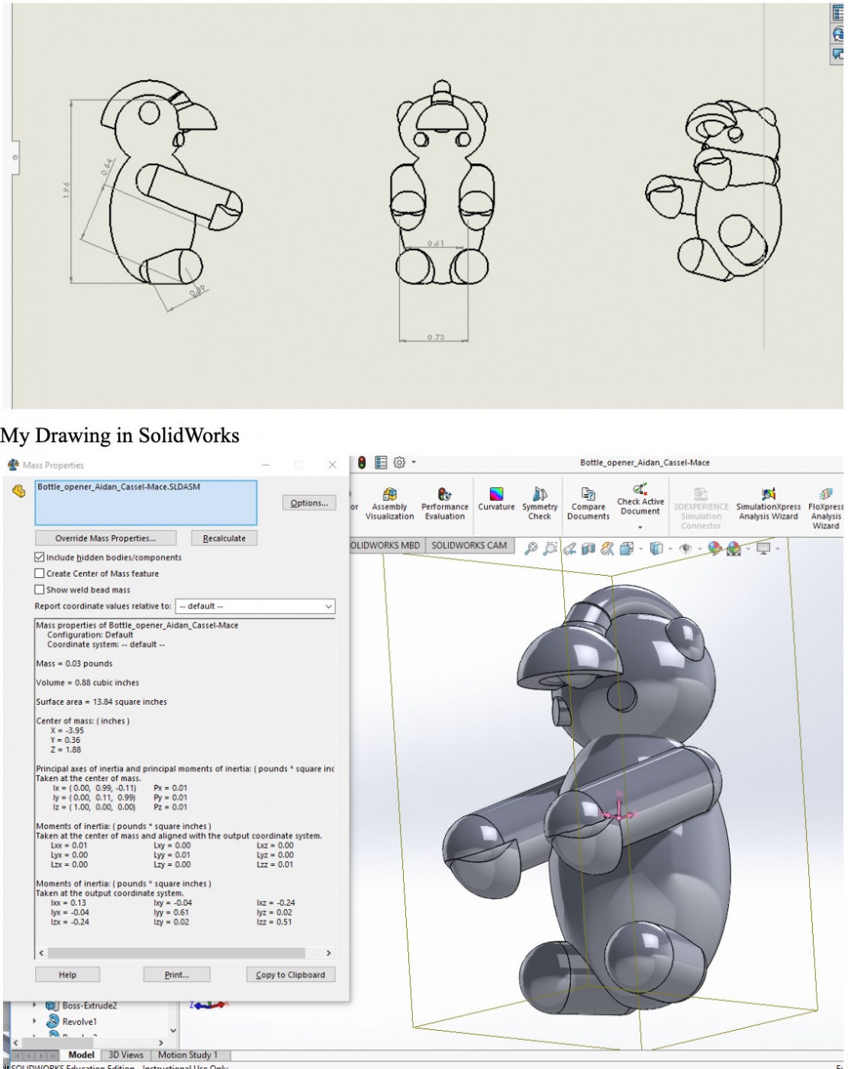
Task: Click the Display Style icon
Action: (x=656, y=548)
